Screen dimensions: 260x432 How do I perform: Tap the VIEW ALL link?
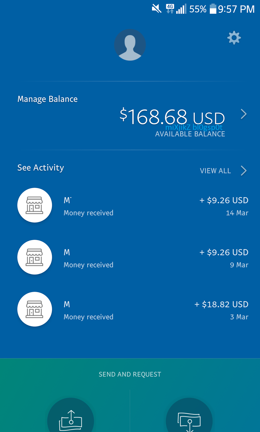pyautogui.click(x=215, y=171)
